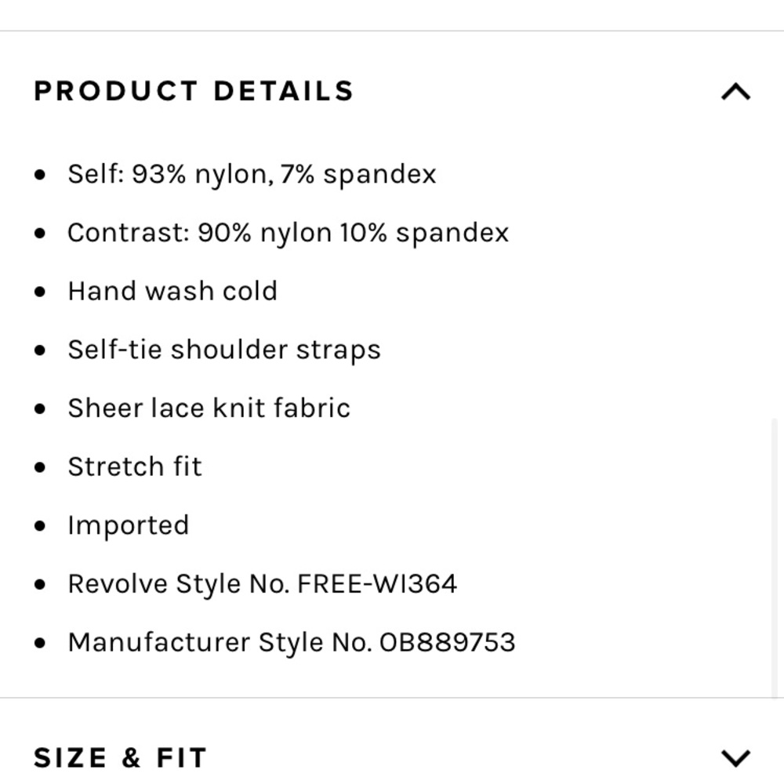Viewport: 784px width, 784px height.
Task: Select the Self-tie shoulder straps item
Action: (x=223, y=350)
